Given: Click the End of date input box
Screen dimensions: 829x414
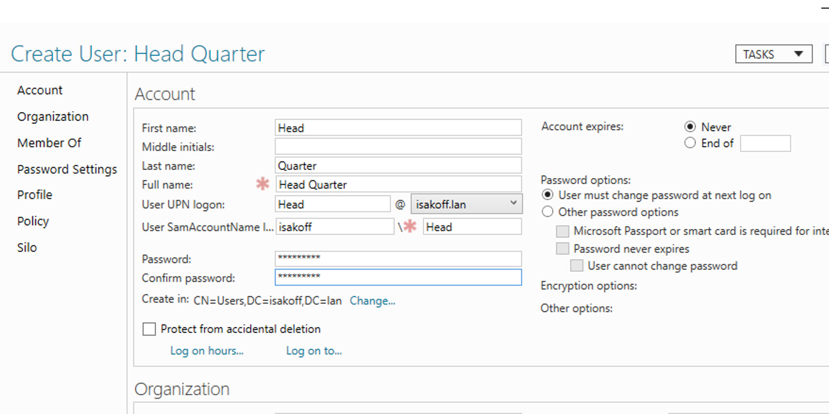Looking at the screenshot, I should (x=765, y=143).
